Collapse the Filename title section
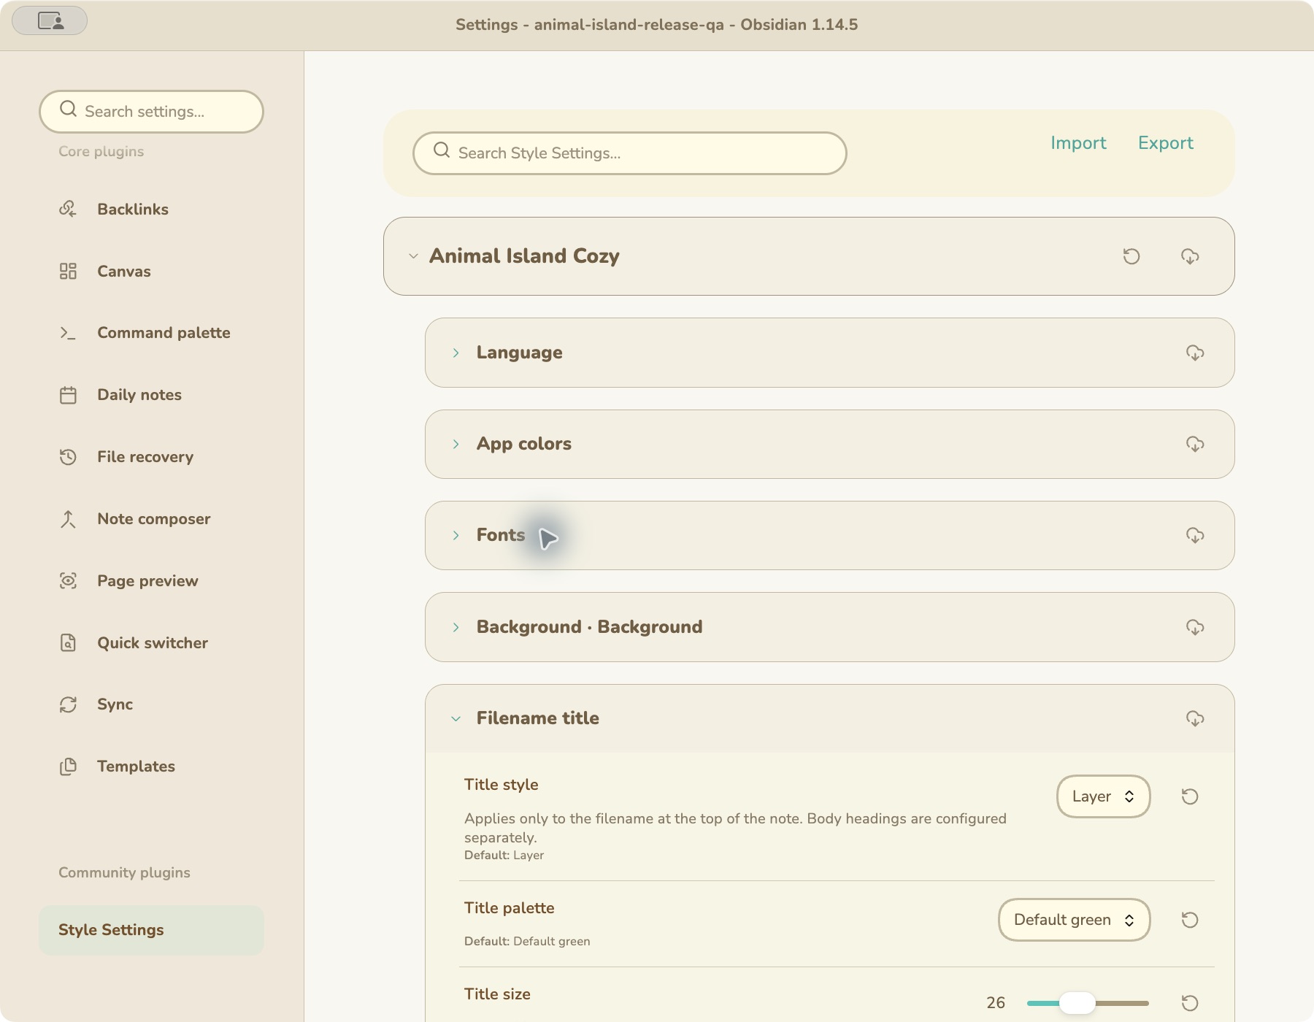The width and height of the screenshot is (1314, 1022). (456, 718)
